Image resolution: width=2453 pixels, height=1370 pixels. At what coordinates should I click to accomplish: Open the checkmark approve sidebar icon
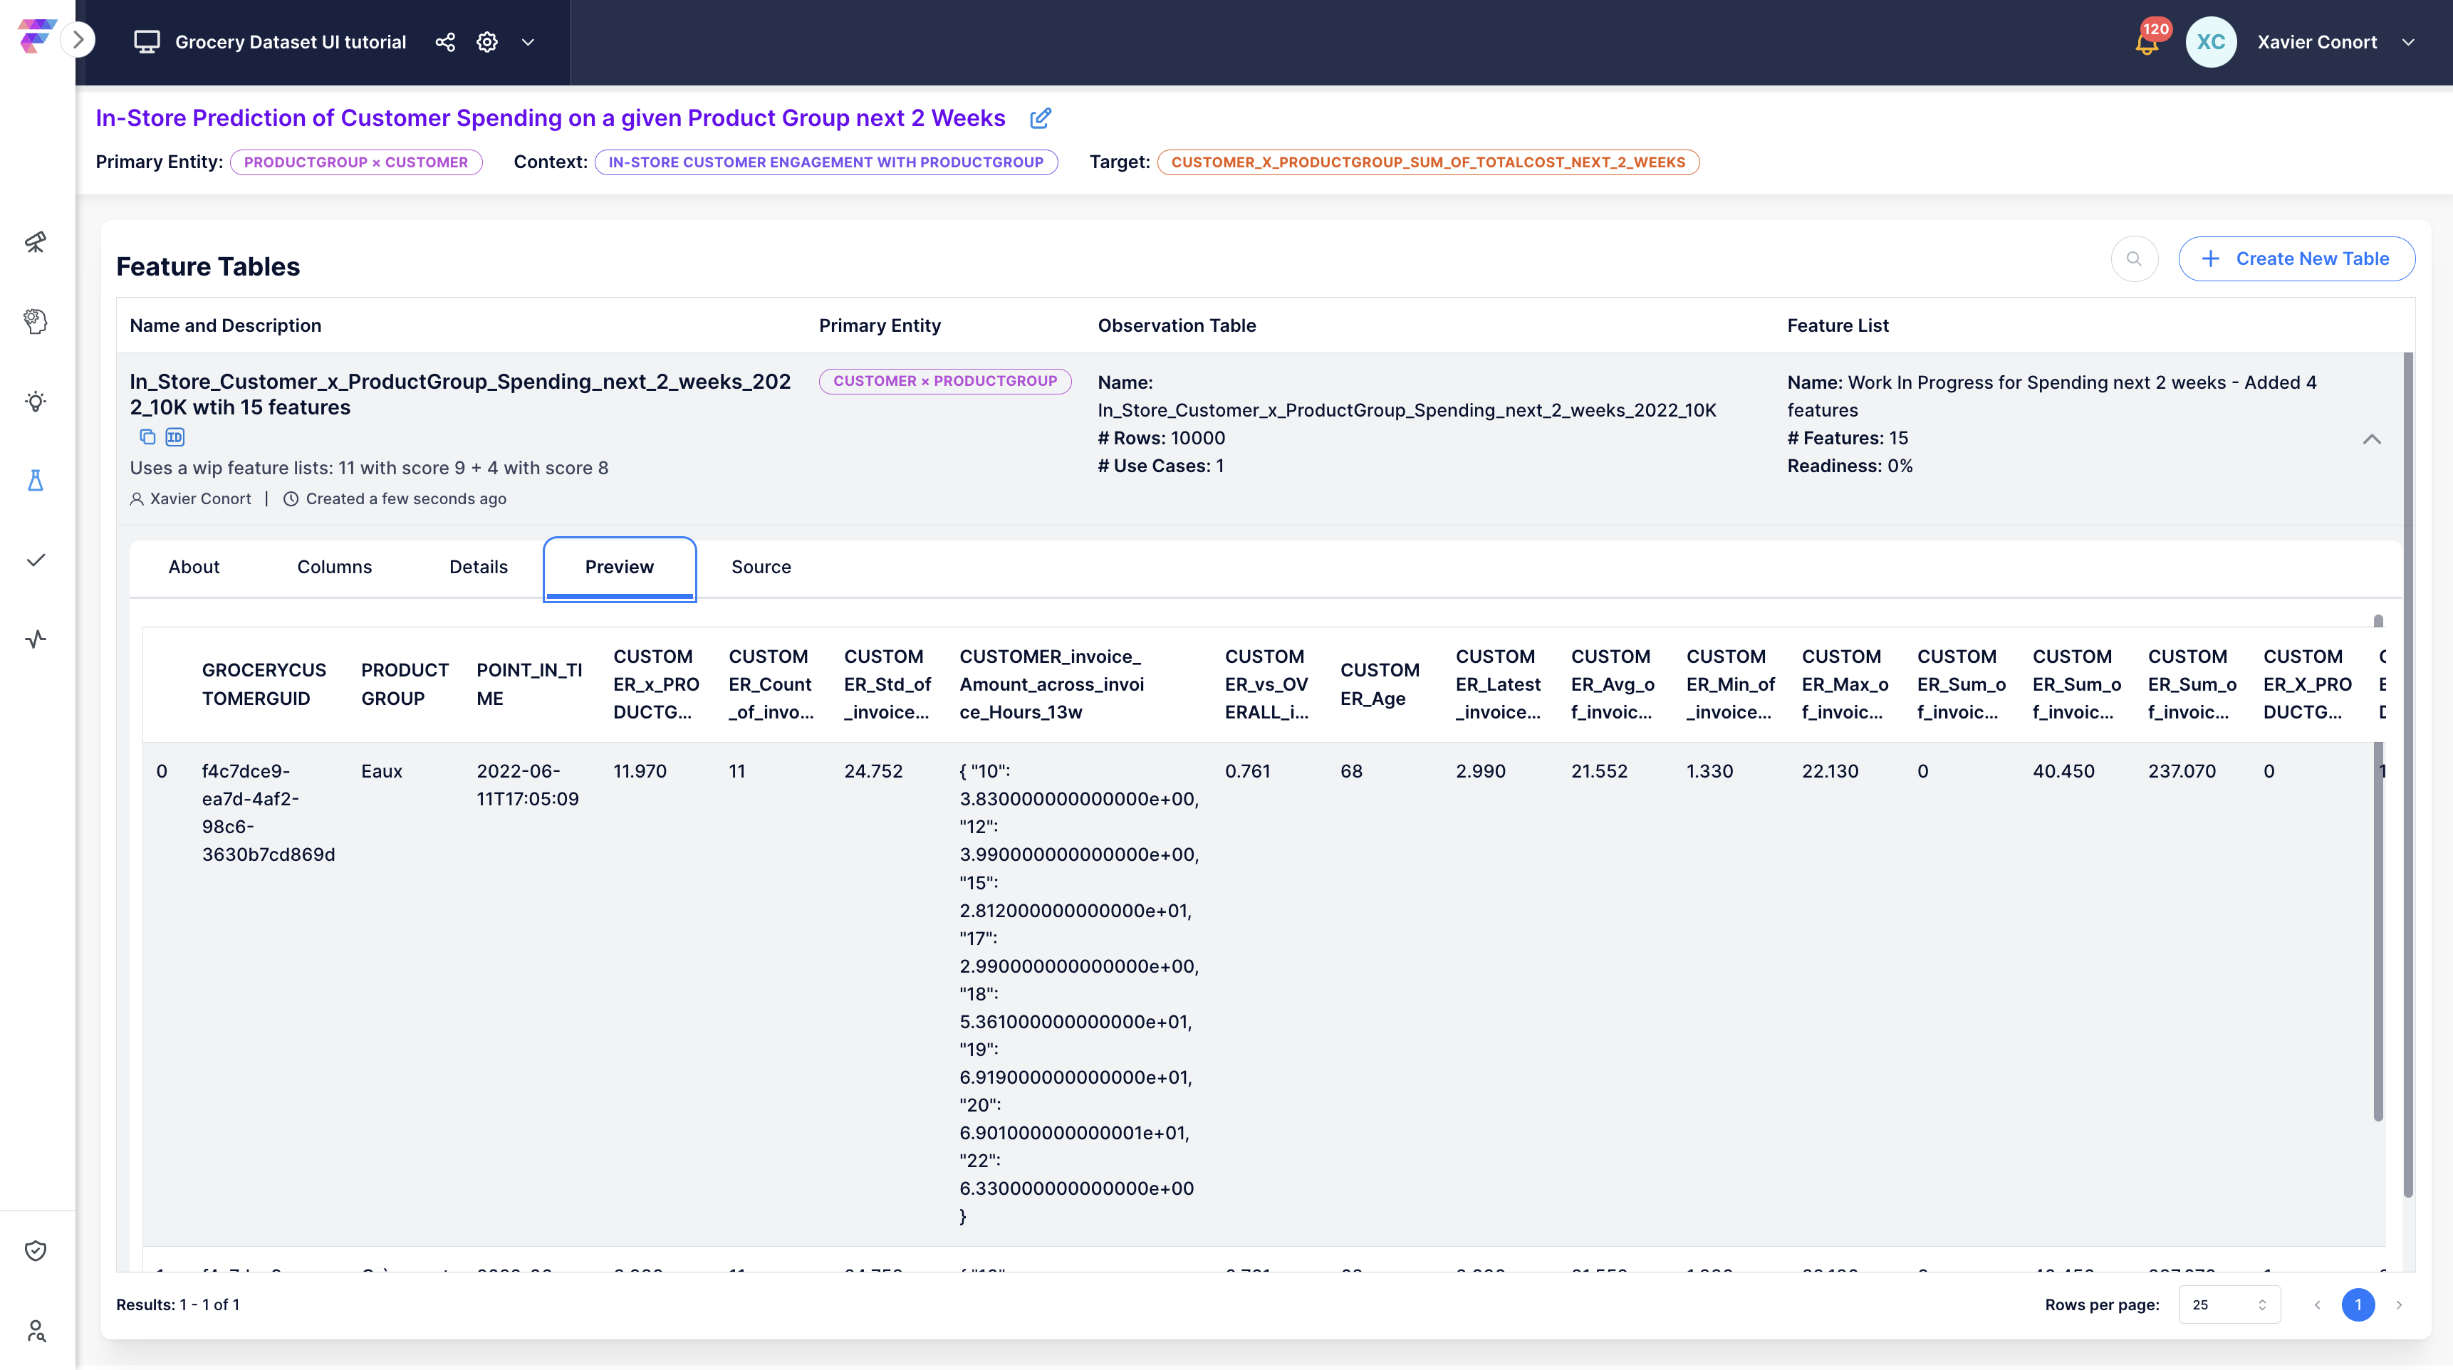[35, 560]
